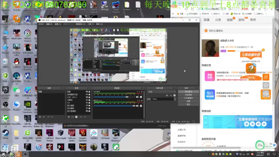
Task: Toggle lock on 窗口捕获 source
Action: click(x=89, y=106)
